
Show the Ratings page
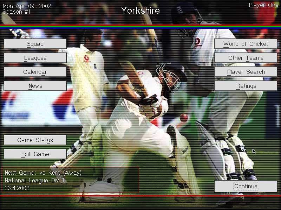(x=246, y=86)
